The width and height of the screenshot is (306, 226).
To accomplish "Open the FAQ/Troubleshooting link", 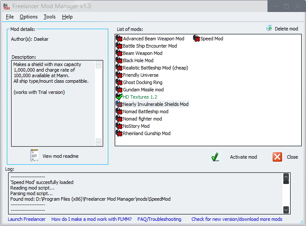I will [159, 219].
